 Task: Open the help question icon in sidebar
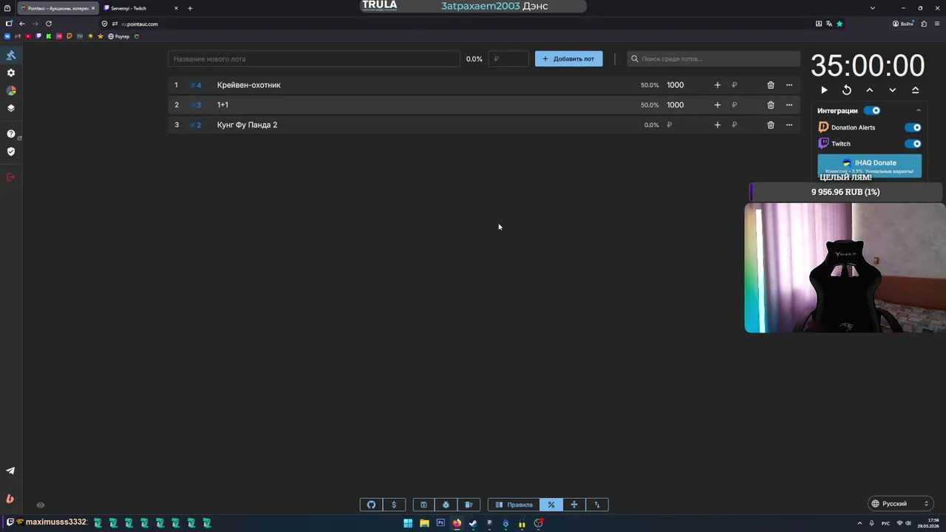pyautogui.click(x=11, y=134)
